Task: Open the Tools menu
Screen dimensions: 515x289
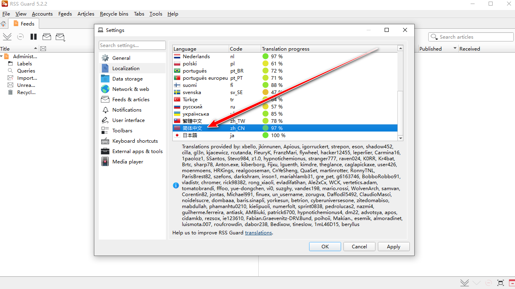Action: (x=156, y=14)
